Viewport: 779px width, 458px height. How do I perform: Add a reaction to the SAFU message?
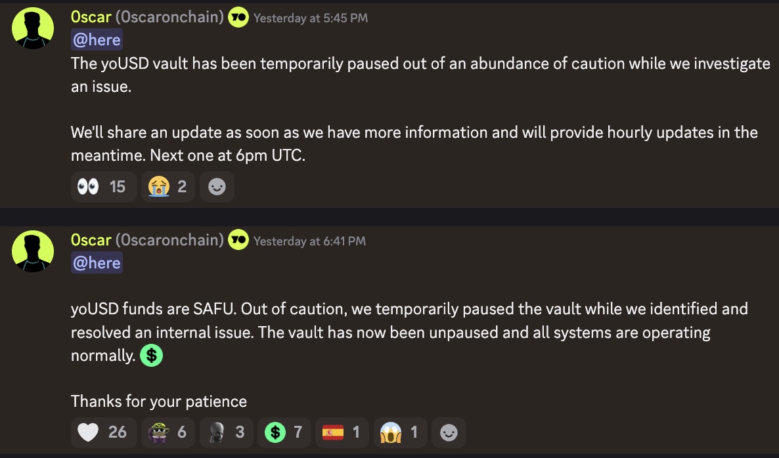click(x=449, y=432)
